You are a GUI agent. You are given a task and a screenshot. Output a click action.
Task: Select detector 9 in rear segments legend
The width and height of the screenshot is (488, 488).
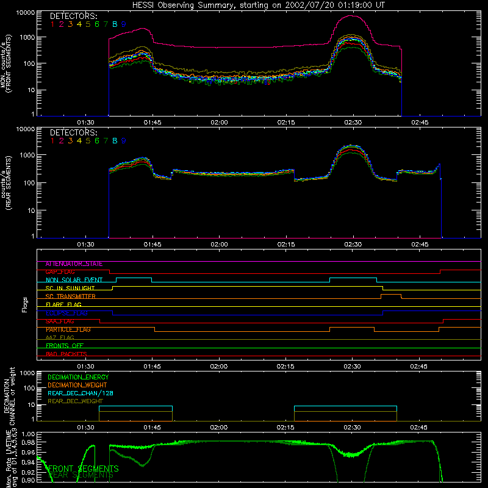pos(124,141)
